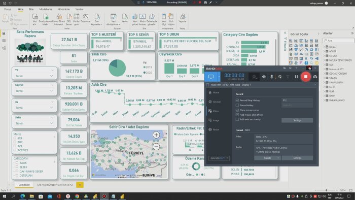The image size is (355, 200).
Task: Click SQL Server ribbon icon
Action: pyautogui.click(x=69, y=19)
